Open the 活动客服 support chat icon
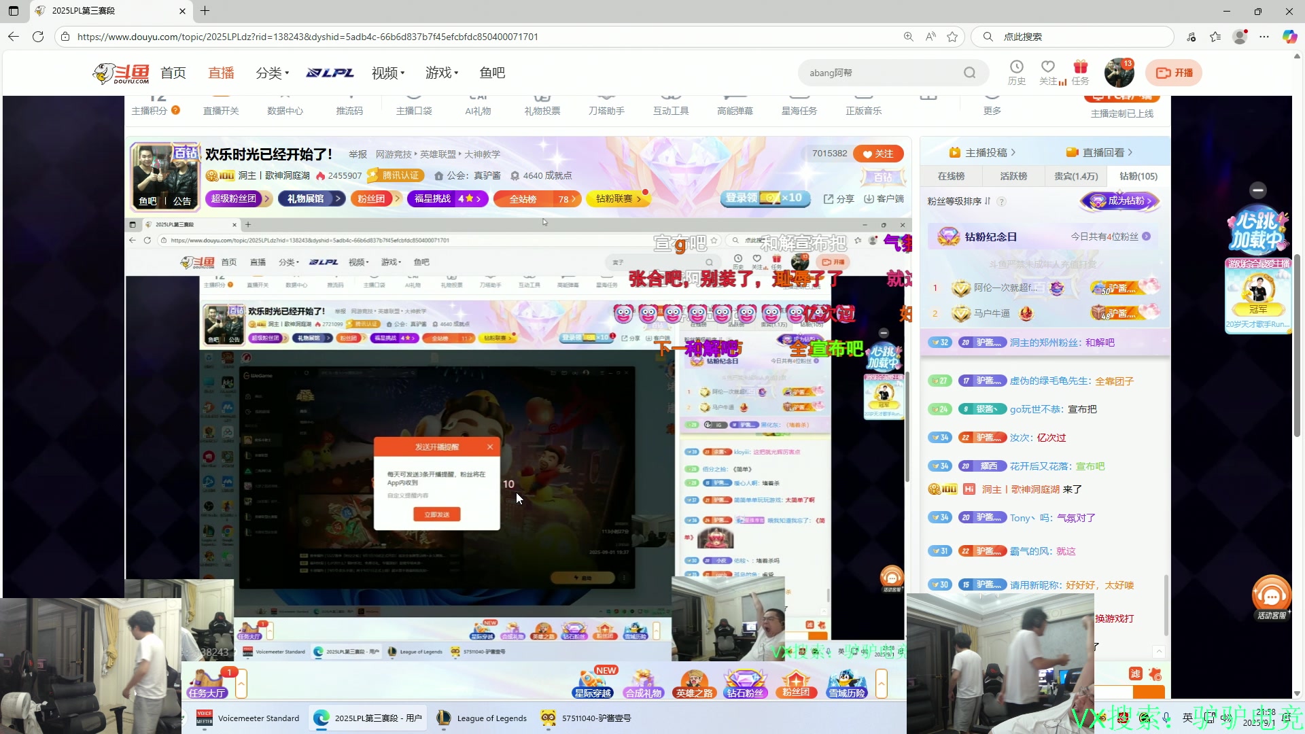Image resolution: width=1305 pixels, height=734 pixels. [x=1272, y=598]
